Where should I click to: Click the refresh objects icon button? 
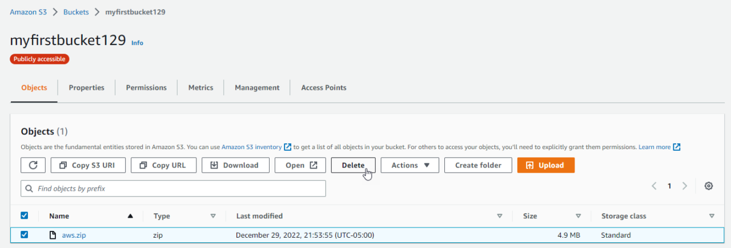pos(33,165)
